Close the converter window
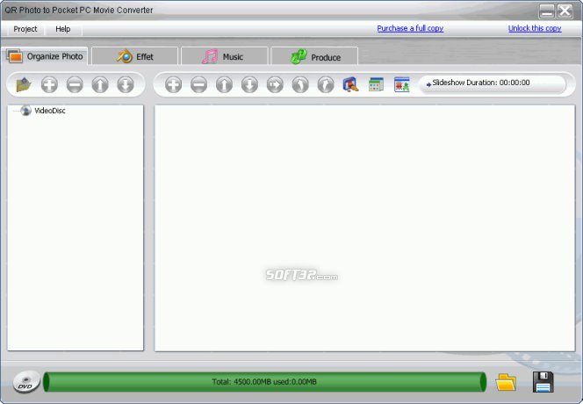The height and width of the screenshot is (404, 583). 565,11
